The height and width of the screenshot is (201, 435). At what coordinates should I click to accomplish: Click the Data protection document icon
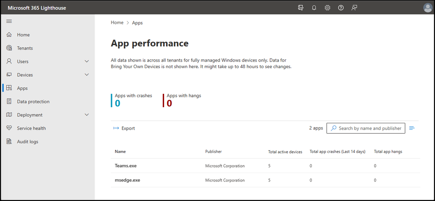pos(9,102)
